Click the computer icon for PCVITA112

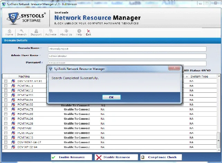point(13,90)
